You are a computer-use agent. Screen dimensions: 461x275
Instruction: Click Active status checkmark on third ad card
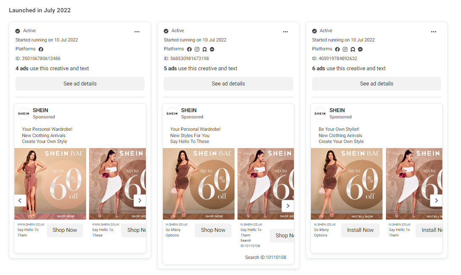point(314,31)
